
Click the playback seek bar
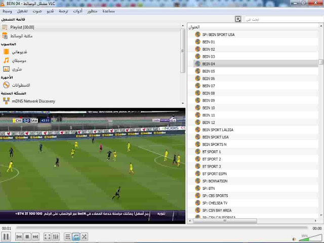162,228
